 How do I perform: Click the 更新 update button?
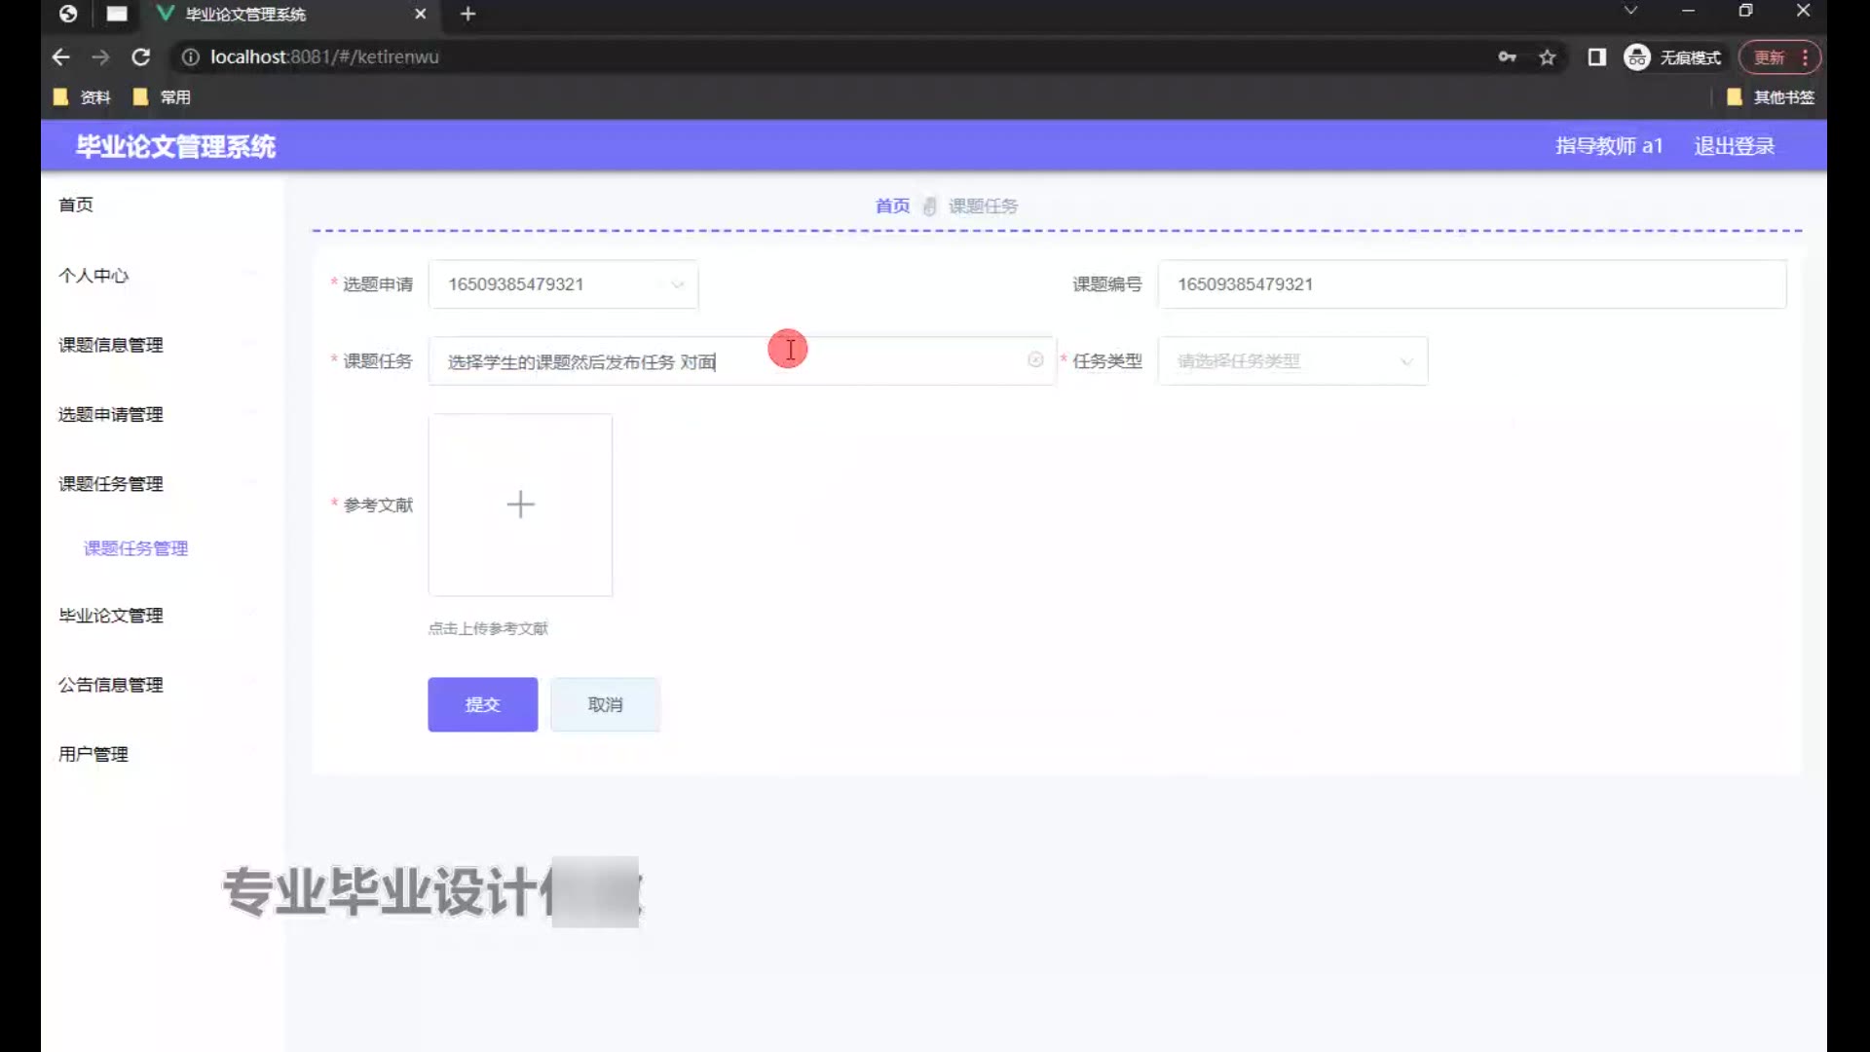pyautogui.click(x=1779, y=57)
